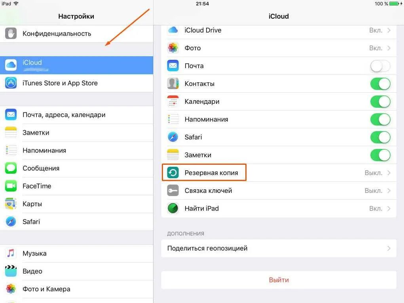Image resolution: width=404 pixels, height=303 pixels.
Task: Turn off the Safari iCloud switch
Action: click(380, 137)
